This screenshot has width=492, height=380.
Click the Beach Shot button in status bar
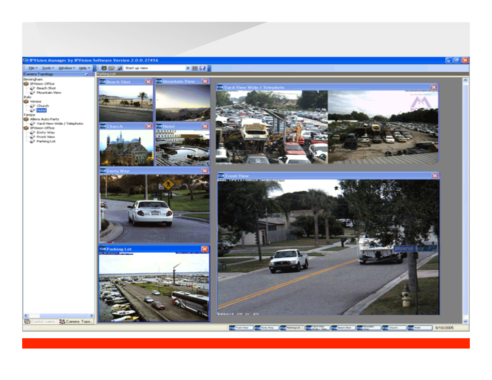tap(343, 328)
